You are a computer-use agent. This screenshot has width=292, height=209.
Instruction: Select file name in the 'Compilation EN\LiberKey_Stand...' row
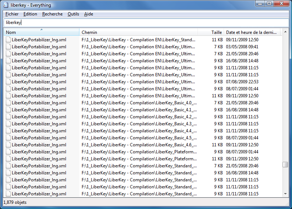coord(39,40)
